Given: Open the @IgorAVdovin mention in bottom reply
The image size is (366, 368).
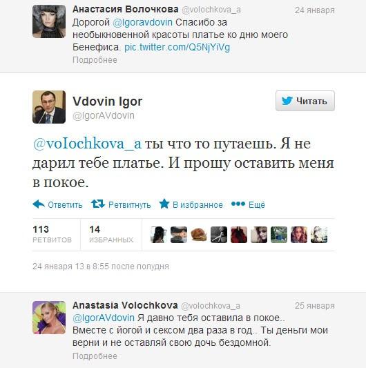Looking at the screenshot, I should (x=104, y=318).
